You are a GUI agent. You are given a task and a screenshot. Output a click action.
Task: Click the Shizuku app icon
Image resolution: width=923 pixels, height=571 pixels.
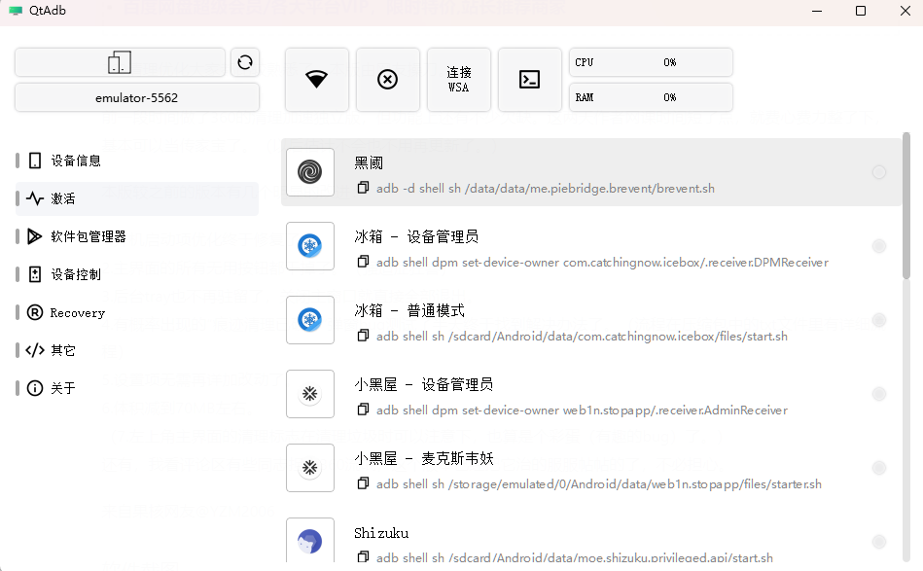[x=309, y=541]
